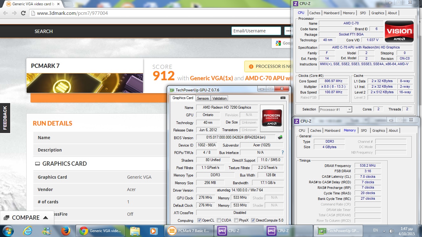
Task: Open a new Chrome tab
Action: [x=68, y=4]
